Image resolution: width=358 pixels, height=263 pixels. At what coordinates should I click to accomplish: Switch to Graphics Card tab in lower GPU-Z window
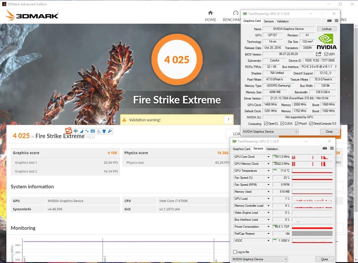(242, 149)
